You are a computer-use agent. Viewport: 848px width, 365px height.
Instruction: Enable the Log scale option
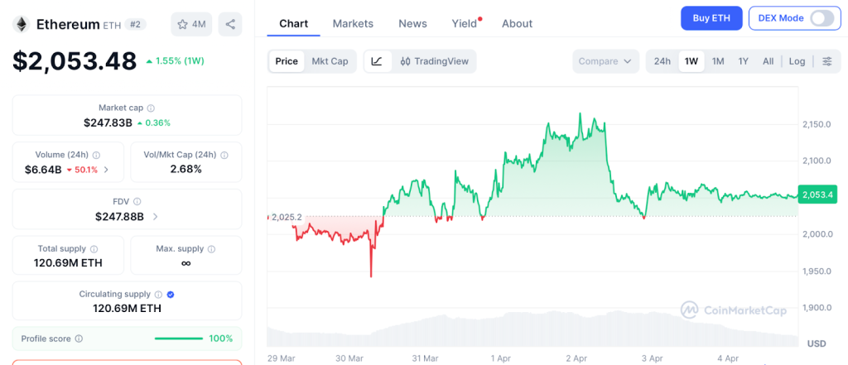click(x=797, y=61)
